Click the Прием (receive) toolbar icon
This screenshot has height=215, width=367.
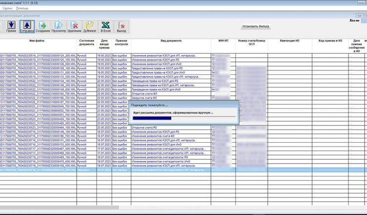(x=11, y=26)
